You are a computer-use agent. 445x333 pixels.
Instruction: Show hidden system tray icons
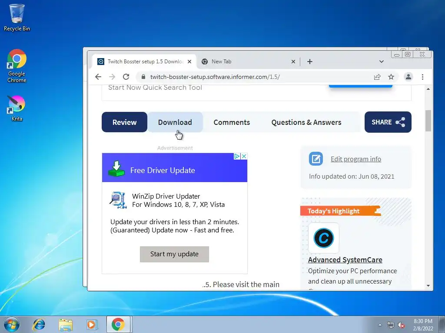380,325
